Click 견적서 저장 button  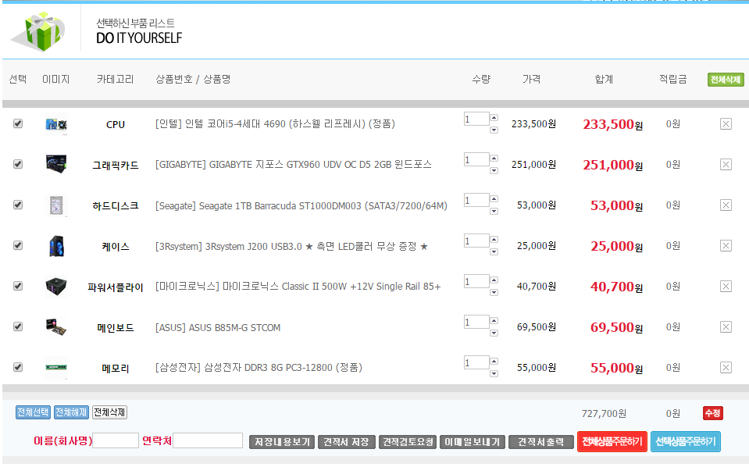[346, 442]
